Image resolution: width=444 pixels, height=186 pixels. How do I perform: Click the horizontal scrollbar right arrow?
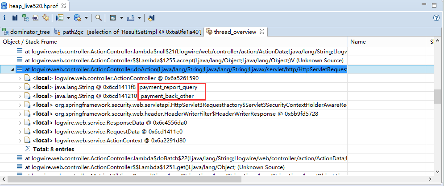pyautogui.click(x=430, y=179)
